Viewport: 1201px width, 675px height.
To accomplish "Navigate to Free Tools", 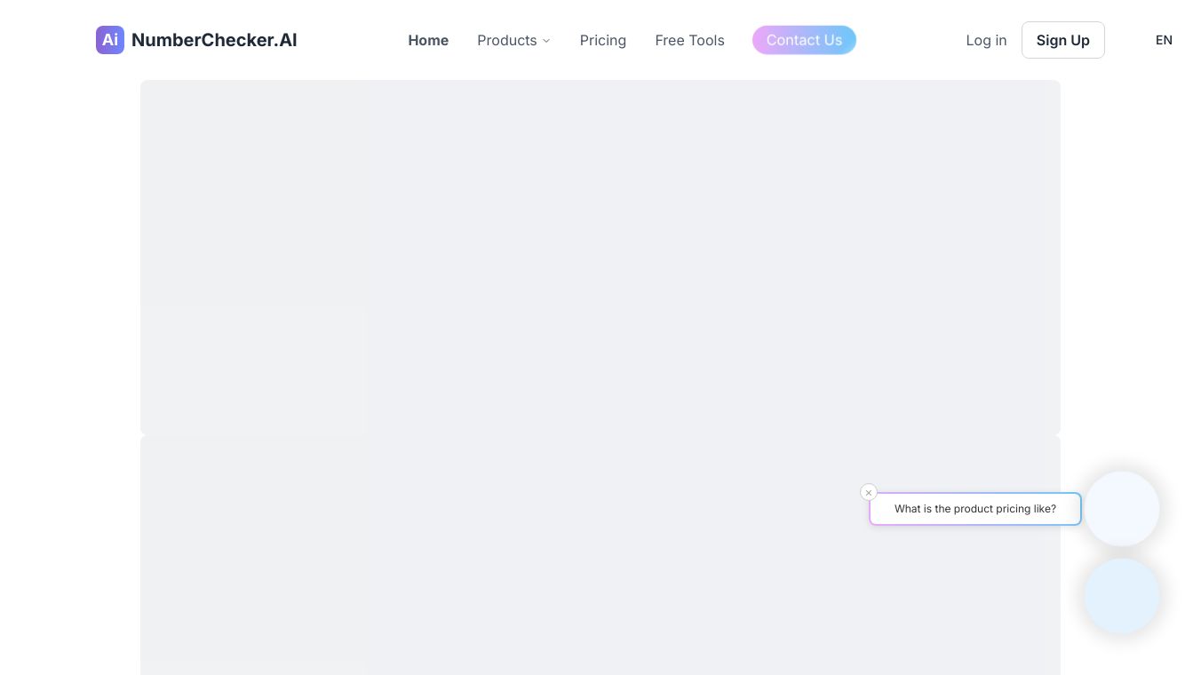I will pyautogui.click(x=689, y=40).
